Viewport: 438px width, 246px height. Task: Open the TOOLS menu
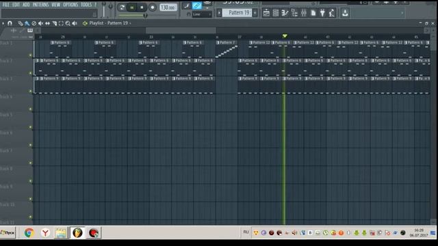[x=86, y=5]
